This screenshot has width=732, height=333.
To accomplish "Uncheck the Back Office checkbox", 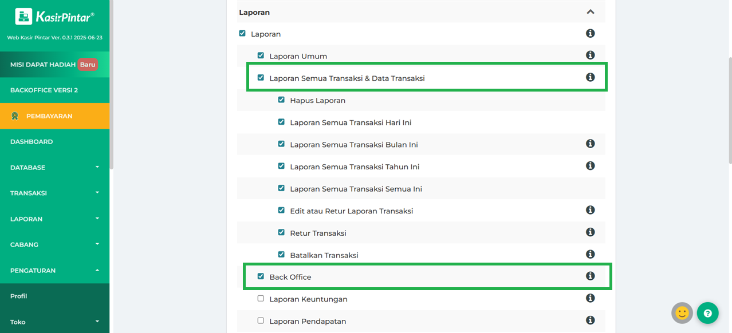I will pos(261,277).
